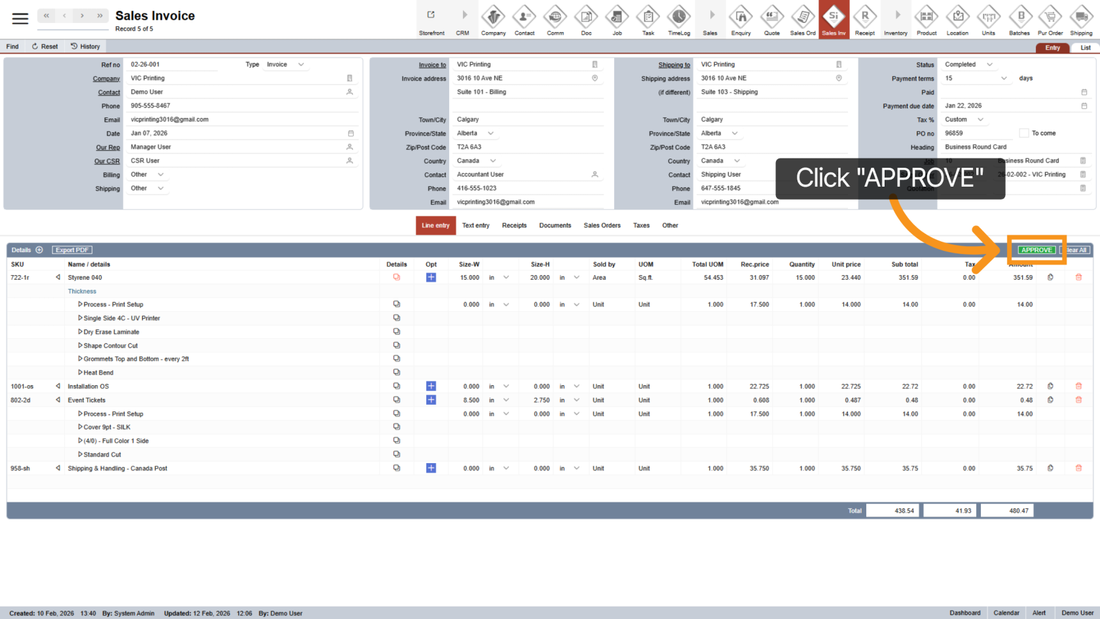Click the Export PDF button
This screenshot has width=1100, height=619.
[x=72, y=250]
